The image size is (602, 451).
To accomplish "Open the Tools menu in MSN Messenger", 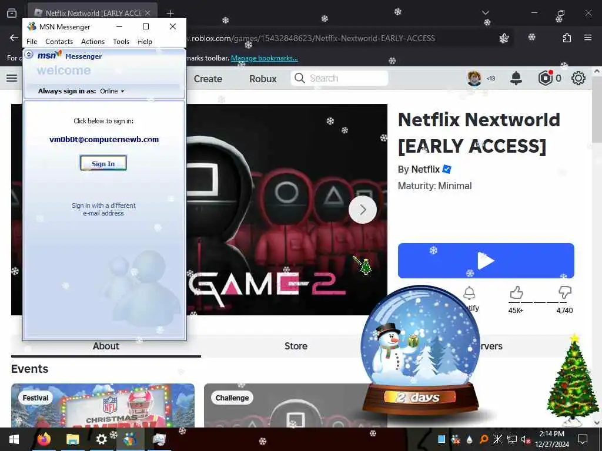I will pyautogui.click(x=121, y=42).
